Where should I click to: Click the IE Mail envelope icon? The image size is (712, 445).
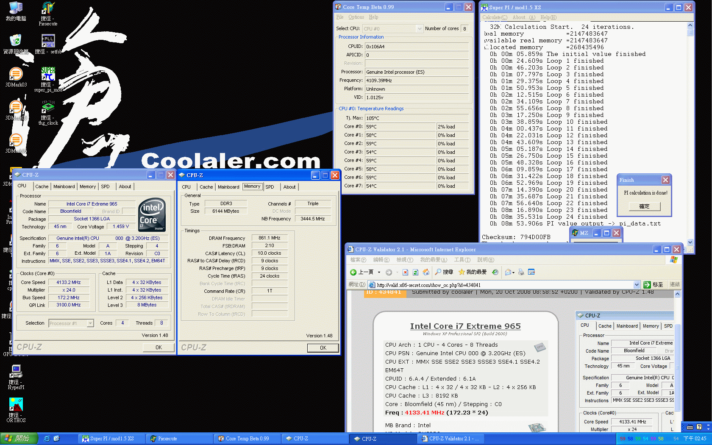pyautogui.click(x=508, y=272)
